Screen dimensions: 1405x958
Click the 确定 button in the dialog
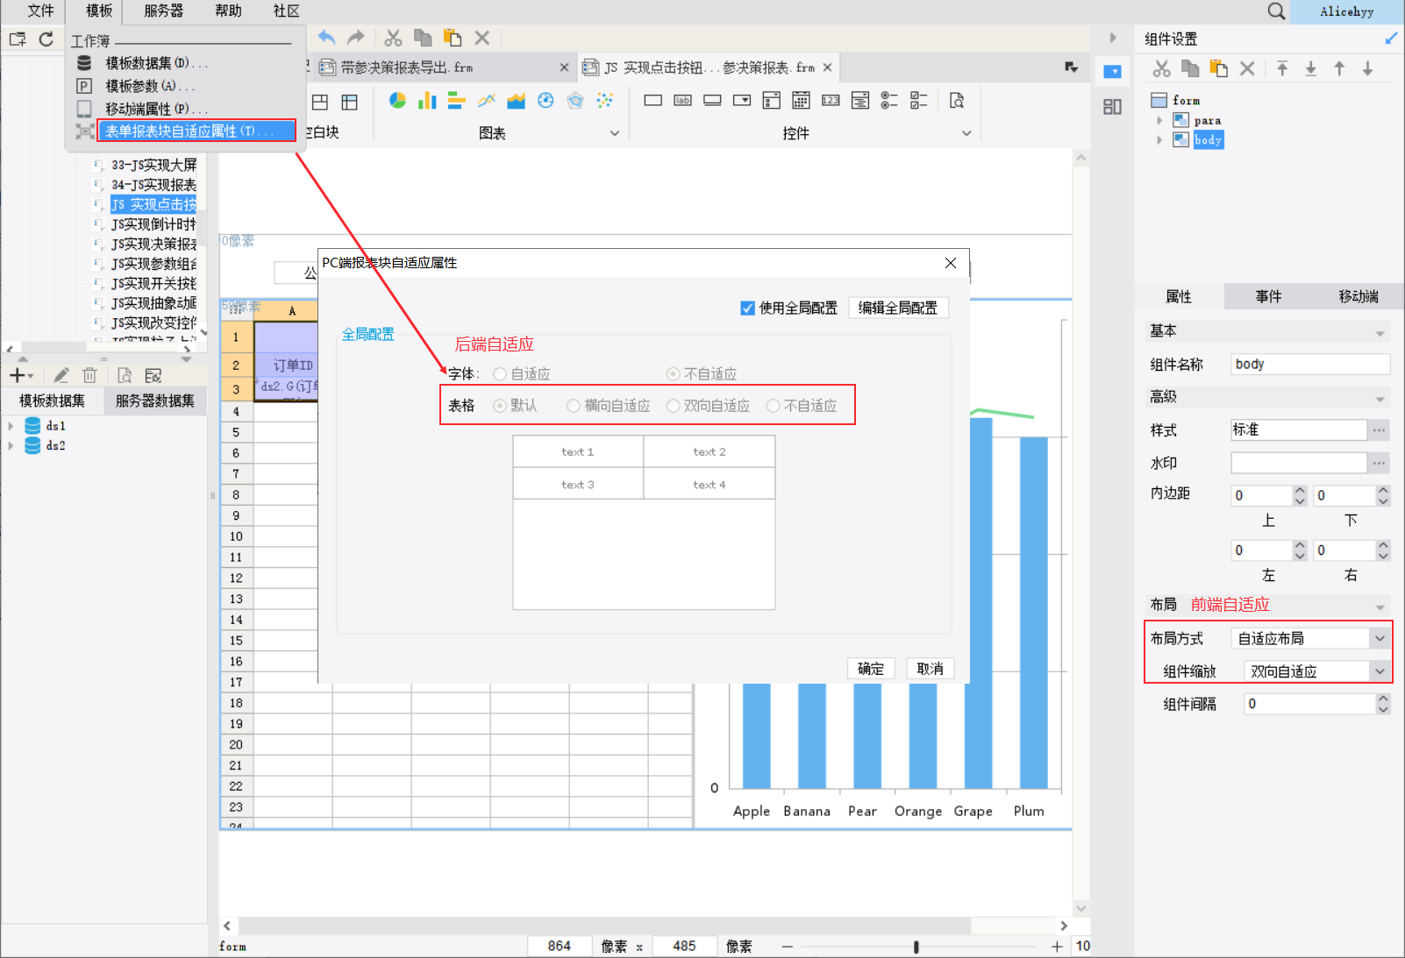coord(871,669)
